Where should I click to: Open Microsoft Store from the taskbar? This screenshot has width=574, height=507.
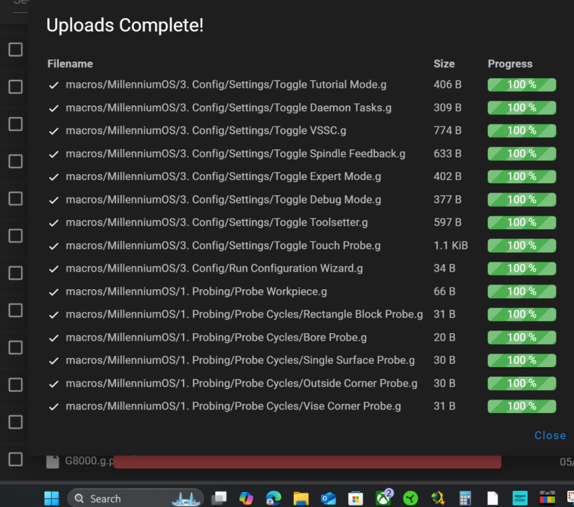pos(355,498)
